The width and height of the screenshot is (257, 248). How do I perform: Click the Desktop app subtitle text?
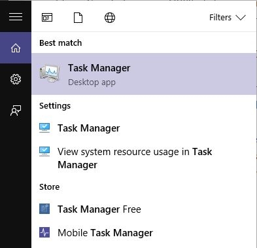[92, 82]
